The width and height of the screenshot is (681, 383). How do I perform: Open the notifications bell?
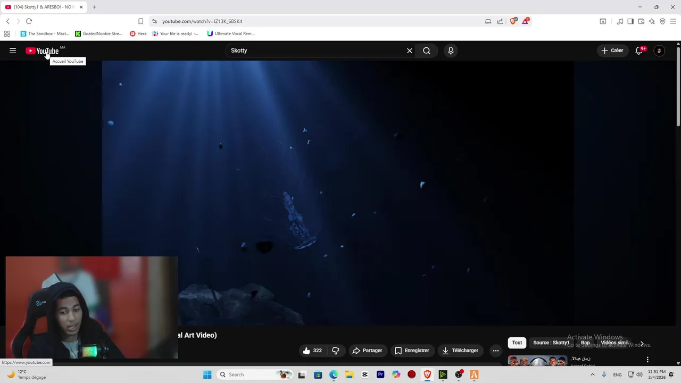[x=640, y=51]
